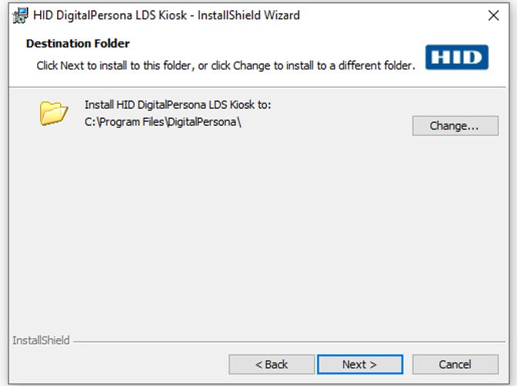Image resolution: width=517 pixels, height=386 pixels.
Task: Click the blue HID logo
Action: [x=457, y=57]
